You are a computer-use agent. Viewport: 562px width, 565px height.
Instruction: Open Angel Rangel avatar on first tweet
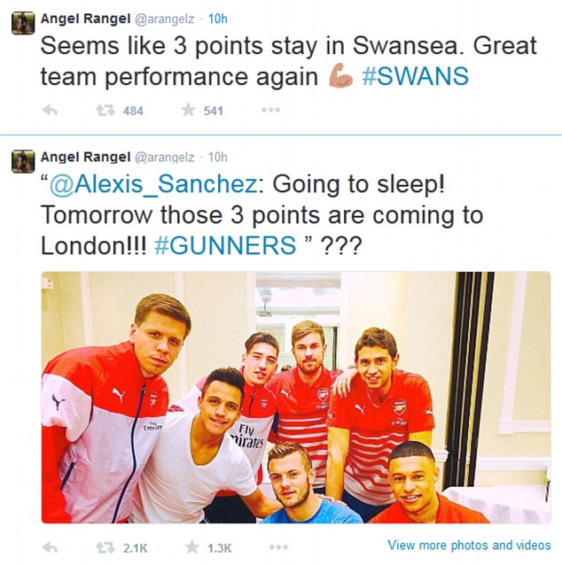(23, 23)
